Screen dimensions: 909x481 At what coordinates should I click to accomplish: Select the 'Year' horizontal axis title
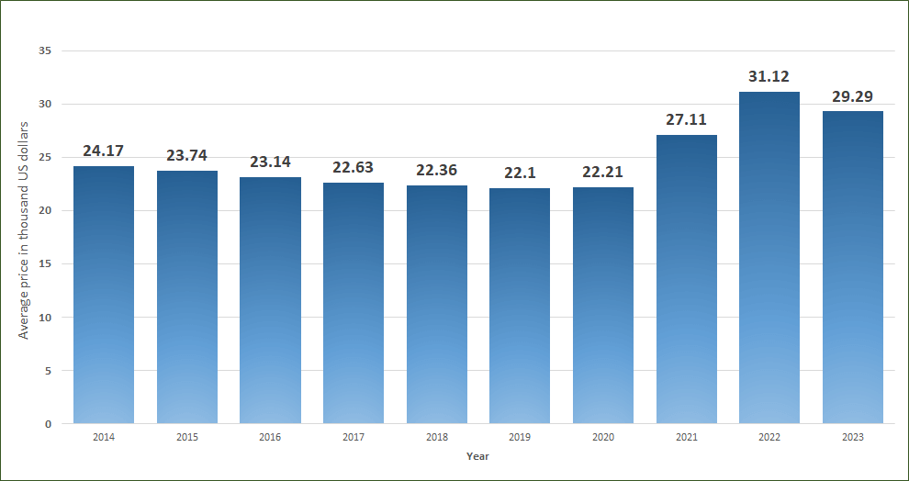click(477, 456)
